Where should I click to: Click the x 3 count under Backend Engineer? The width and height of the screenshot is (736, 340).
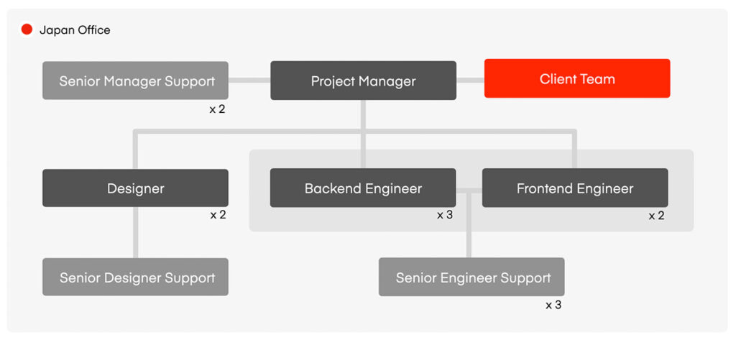(445, 215)
